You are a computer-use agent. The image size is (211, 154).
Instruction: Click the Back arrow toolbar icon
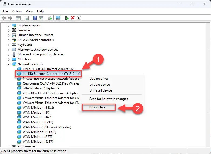point(4,18)
